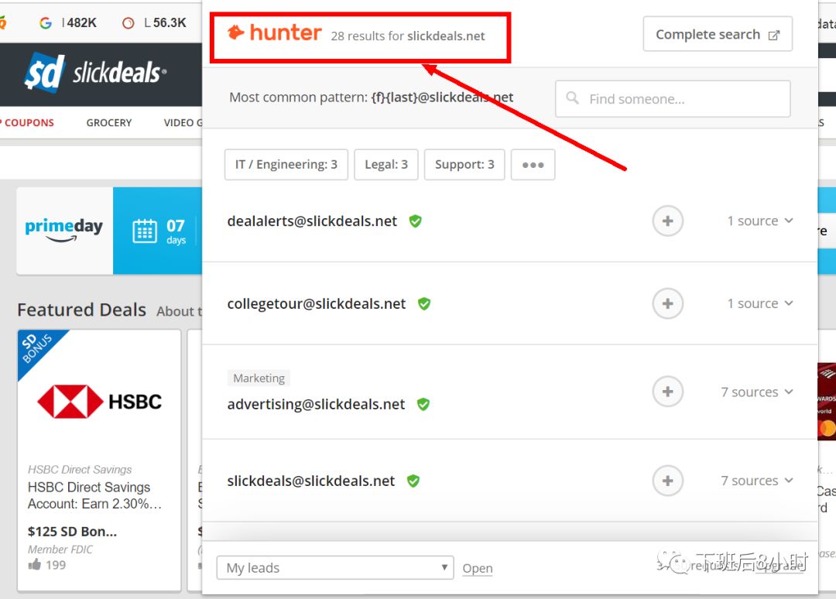836x599 pixels.
Task: Filter by IT / Engineering: 3
Action: tap(286, 165)
